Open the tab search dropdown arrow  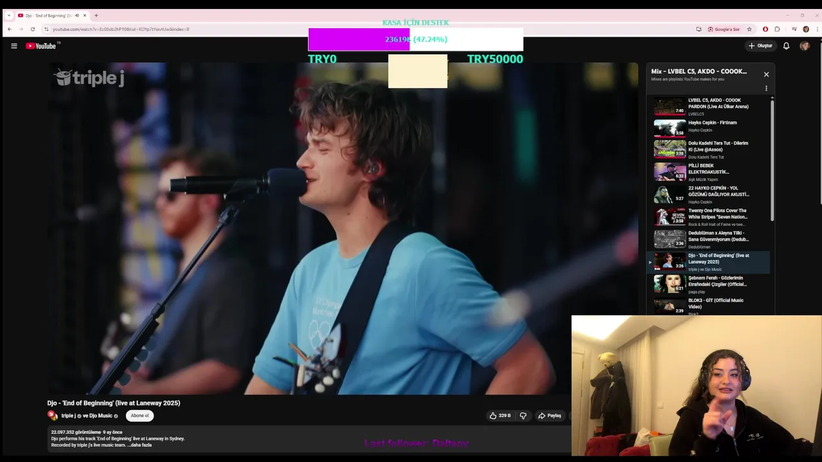tap(8, 15)
